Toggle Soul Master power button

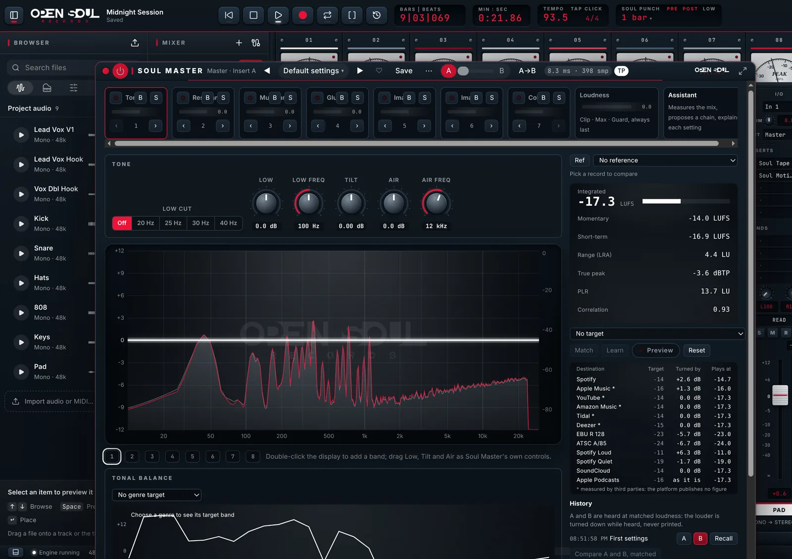click(120, 71)
